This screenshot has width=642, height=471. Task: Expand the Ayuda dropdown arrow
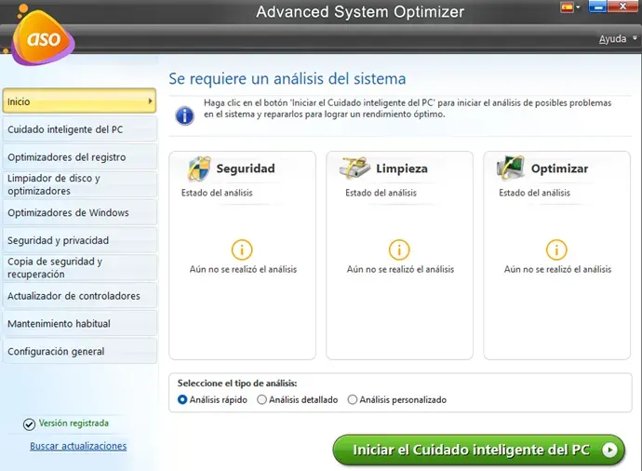[x=635, y=38]
